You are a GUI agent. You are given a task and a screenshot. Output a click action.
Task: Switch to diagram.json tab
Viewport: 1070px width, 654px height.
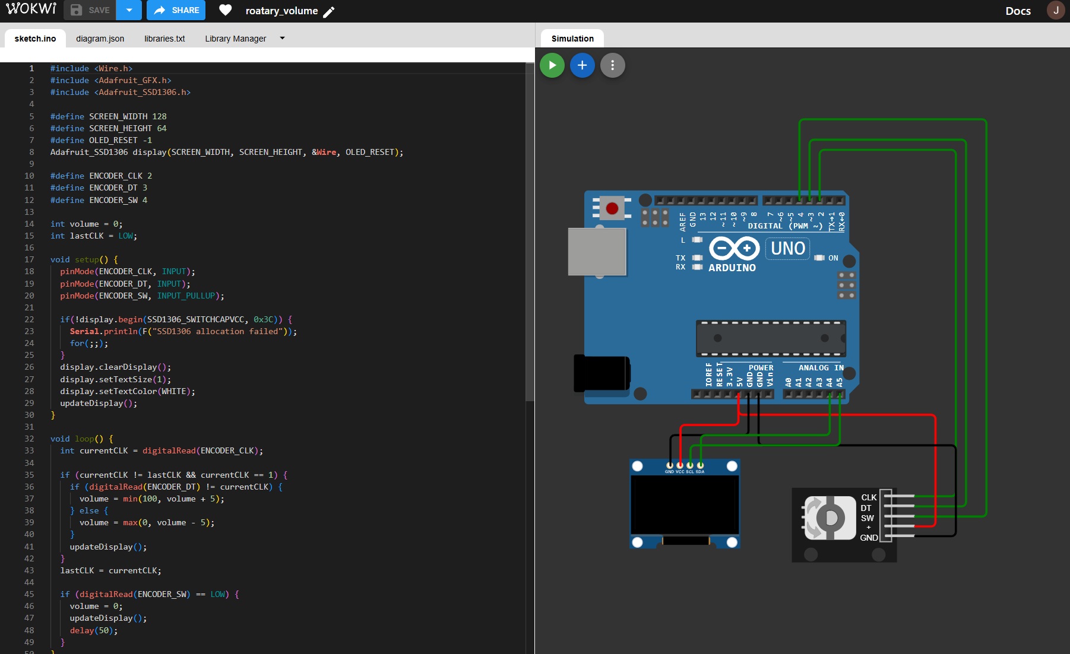100,39
